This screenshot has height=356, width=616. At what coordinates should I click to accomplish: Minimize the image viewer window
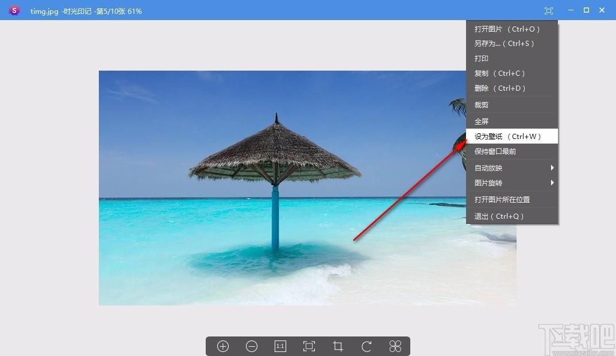tap(571, 10)
